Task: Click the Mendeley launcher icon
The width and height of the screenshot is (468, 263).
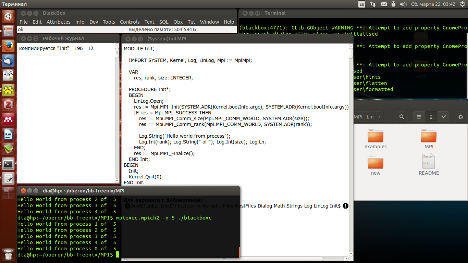Action: point(8,120)
